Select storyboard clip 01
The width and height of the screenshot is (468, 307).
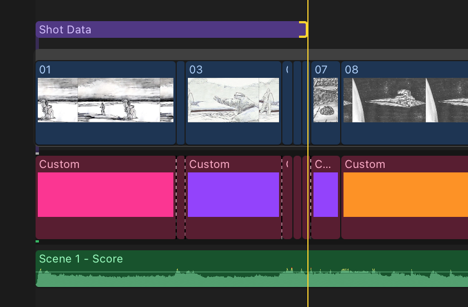106,103
